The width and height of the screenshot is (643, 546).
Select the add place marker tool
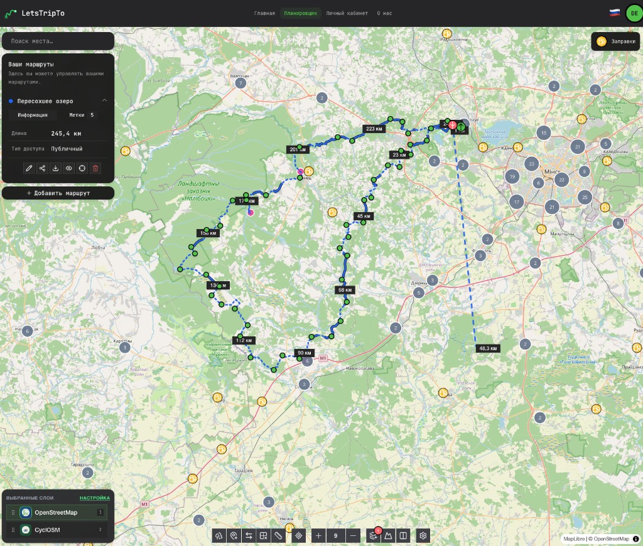(x=234, y=535)
